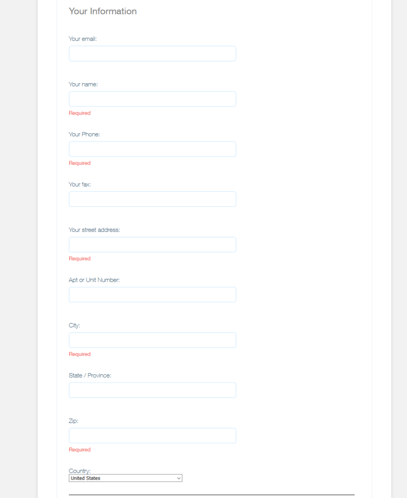407x498 pixels.
Task: Click the "State / Province:" label
Action: pos(90,375)
